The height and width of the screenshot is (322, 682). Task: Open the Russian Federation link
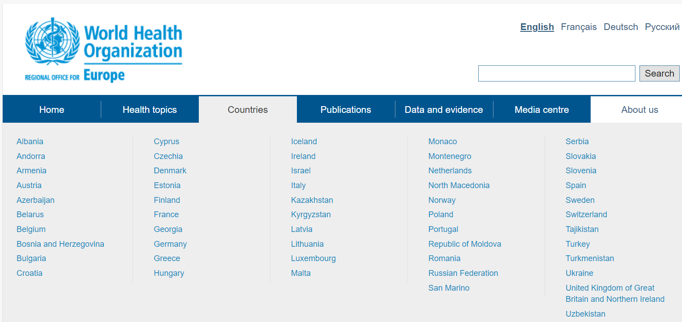pyautogui.click(x=463, y=273)
